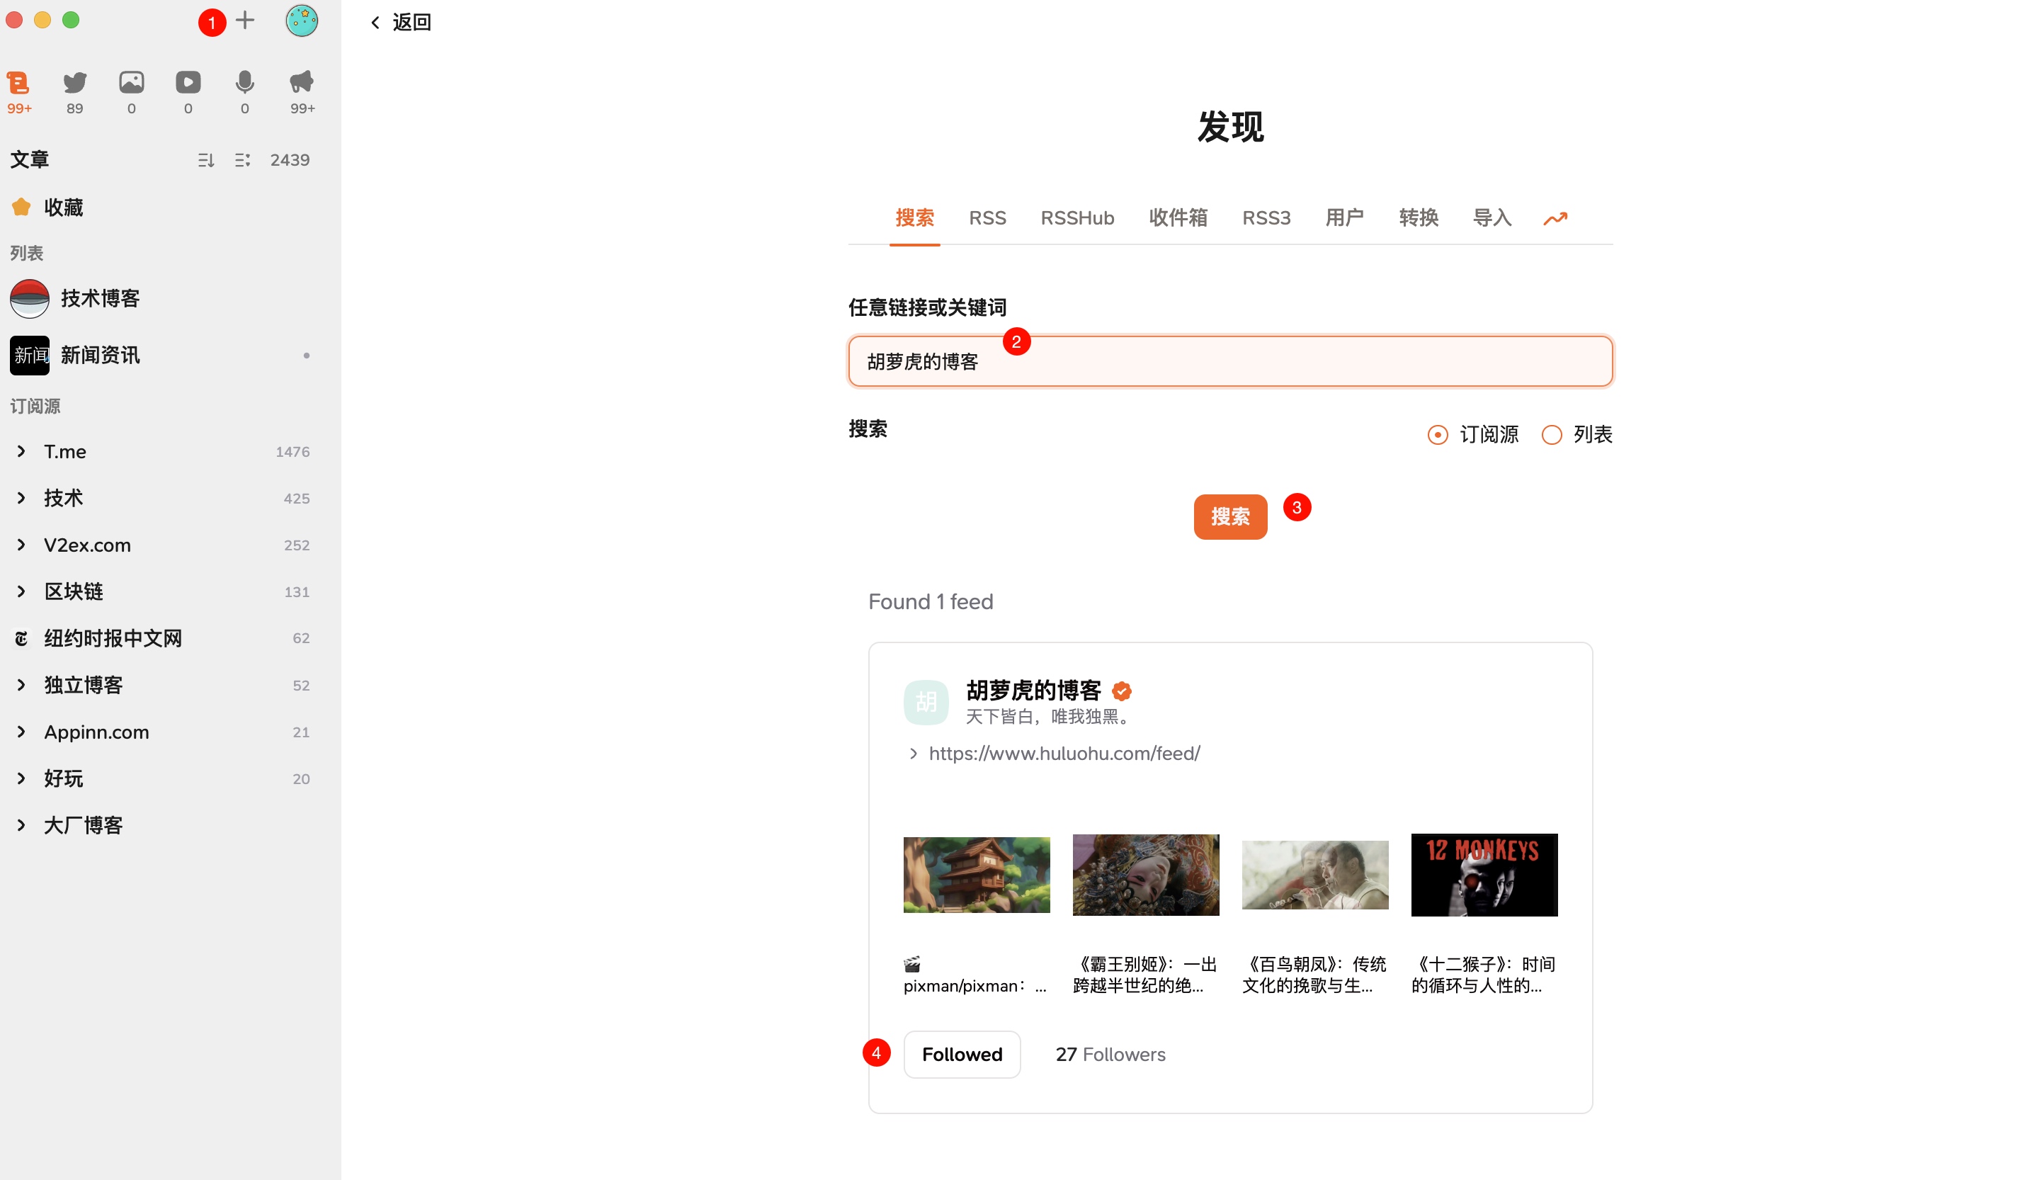Expand the V2ex.com folder
The width and height of the screenshot is (2034, 1180).
[22, 545]
